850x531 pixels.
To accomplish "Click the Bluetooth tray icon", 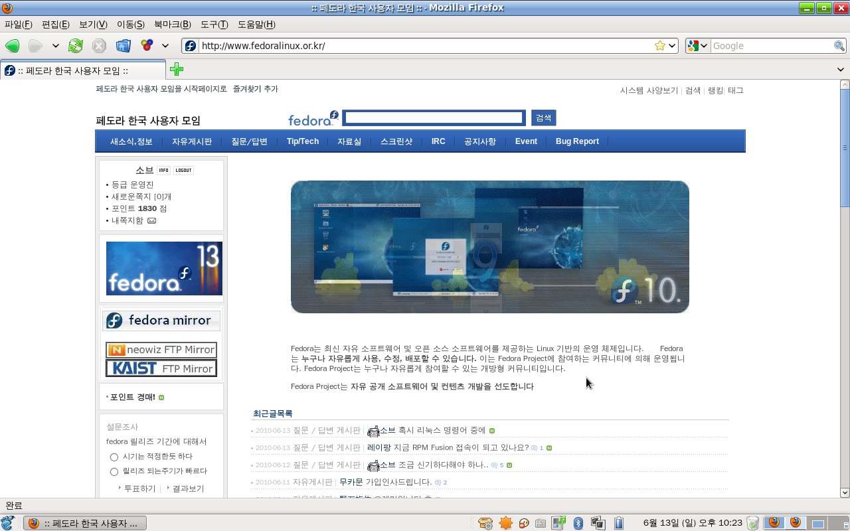I will click(x=578, y=523).
